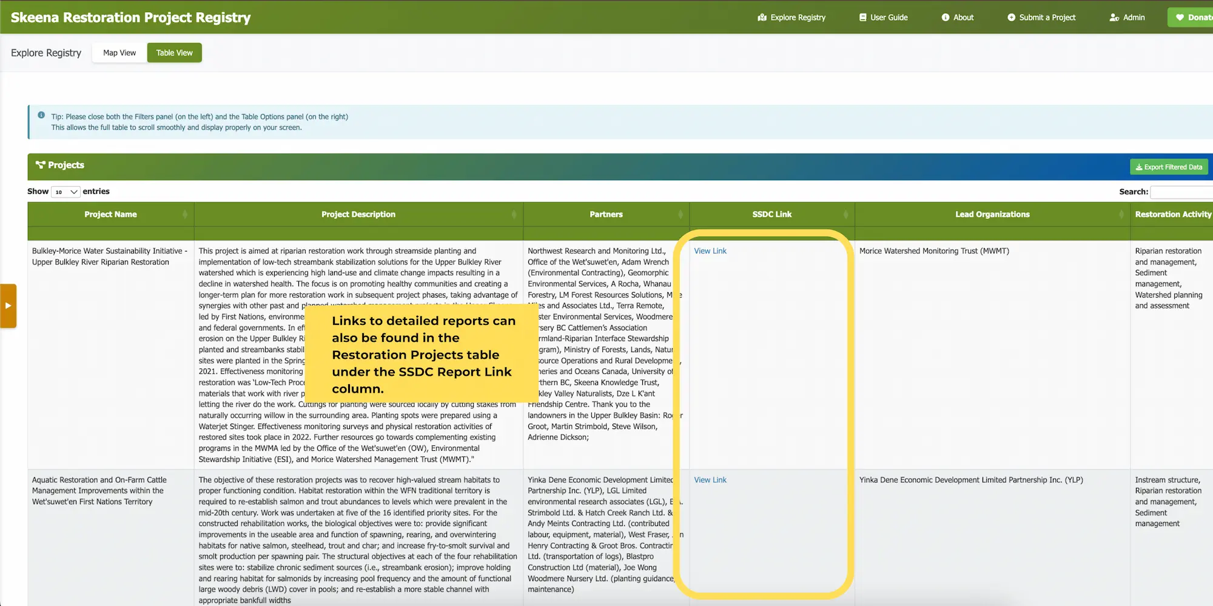
Task: Click the info icon in the Tip banner
Action: (x=41, y=115)
